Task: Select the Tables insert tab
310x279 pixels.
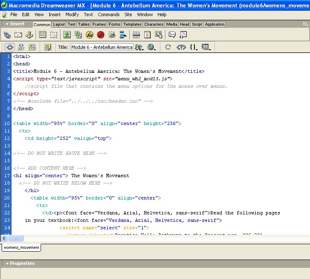Action: (84, 24)
